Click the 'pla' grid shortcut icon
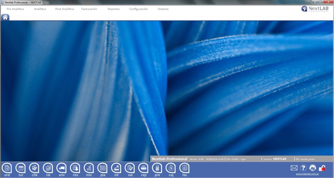Screen dimensions: 334x178 point(102,168)
